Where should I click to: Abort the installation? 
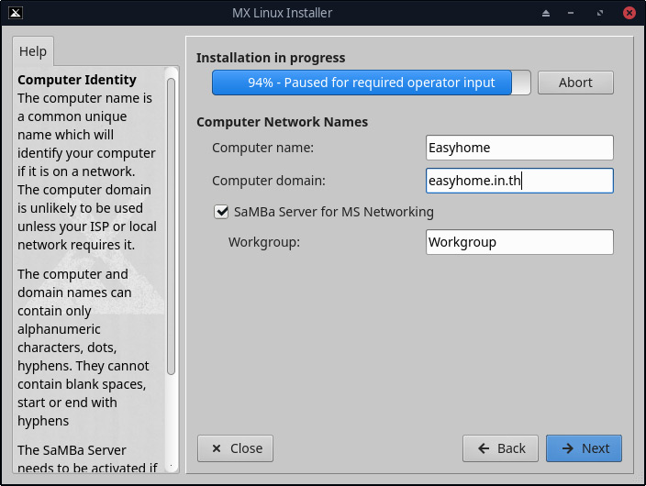(x=575, y=83)
